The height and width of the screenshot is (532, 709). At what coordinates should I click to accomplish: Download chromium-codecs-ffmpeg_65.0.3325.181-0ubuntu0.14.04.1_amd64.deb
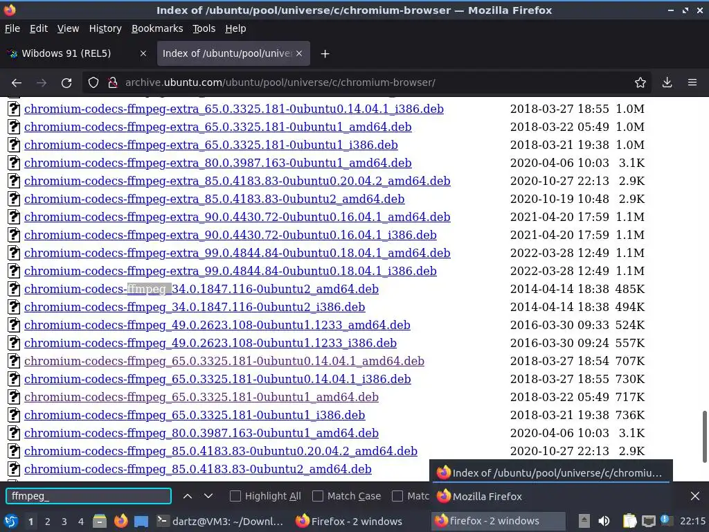point(224,361)
